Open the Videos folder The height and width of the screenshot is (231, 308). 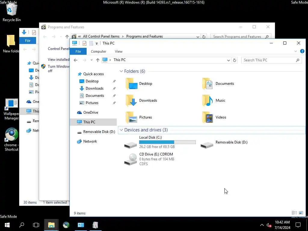(214, 117)
